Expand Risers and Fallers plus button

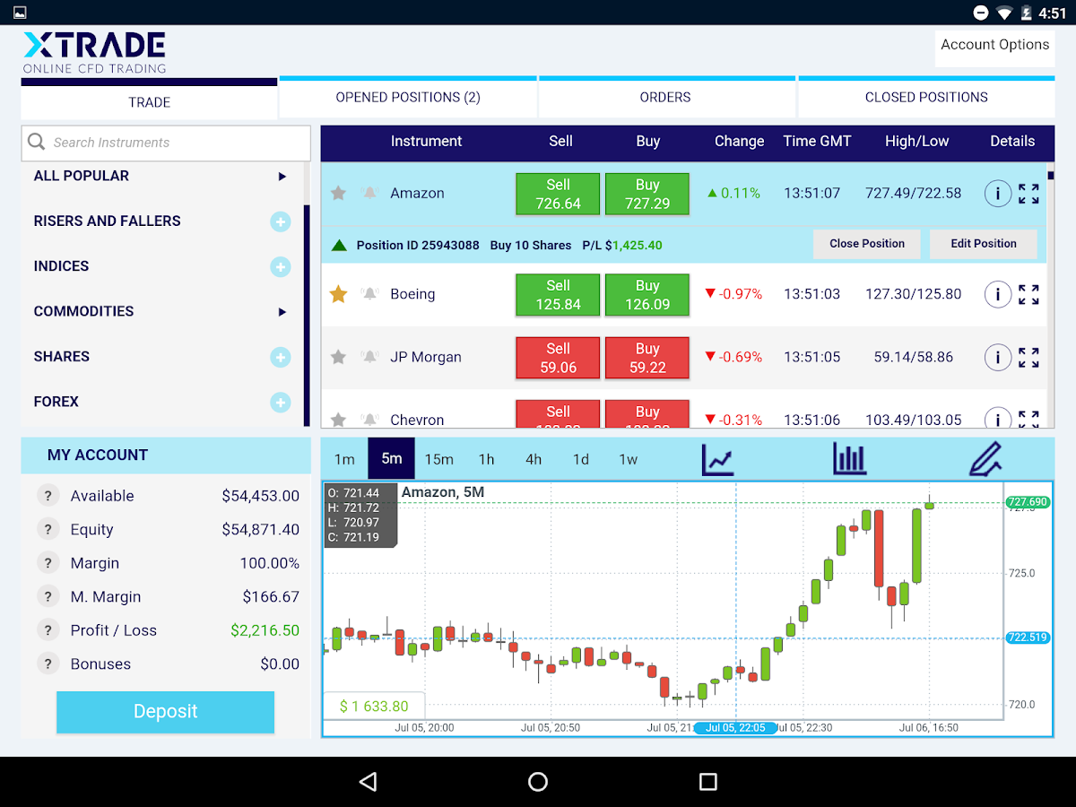click(281, 221)
